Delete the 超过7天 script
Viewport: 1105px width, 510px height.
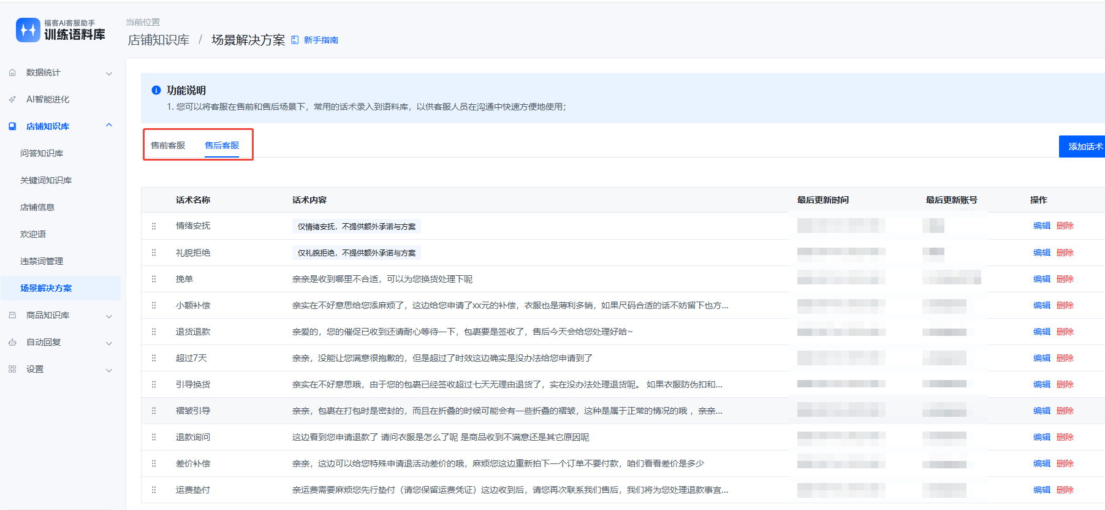tap(1065, 358)
